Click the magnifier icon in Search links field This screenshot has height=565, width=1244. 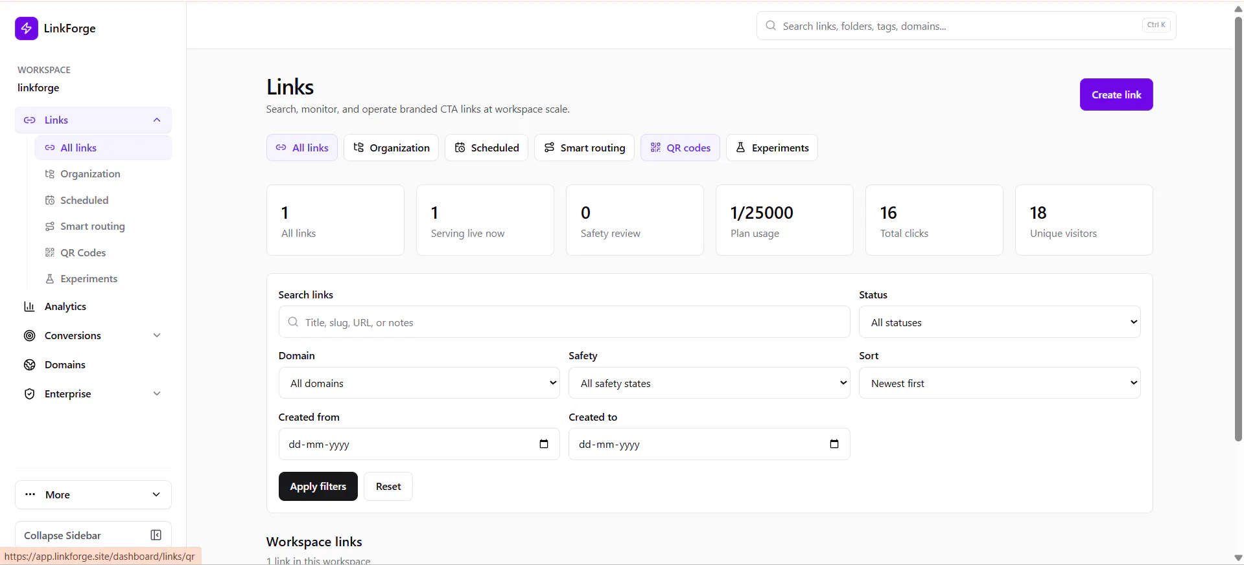point(293,322)
